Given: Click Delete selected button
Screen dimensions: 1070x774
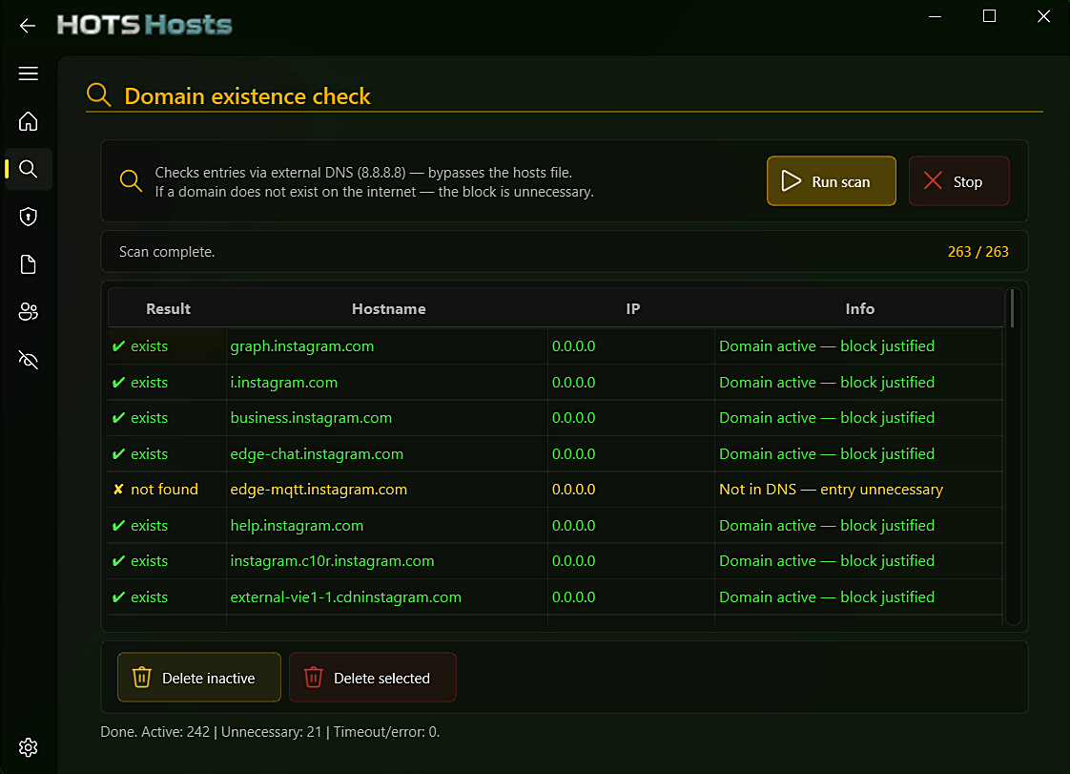Looking at the screenshot, I should point(373,677).
